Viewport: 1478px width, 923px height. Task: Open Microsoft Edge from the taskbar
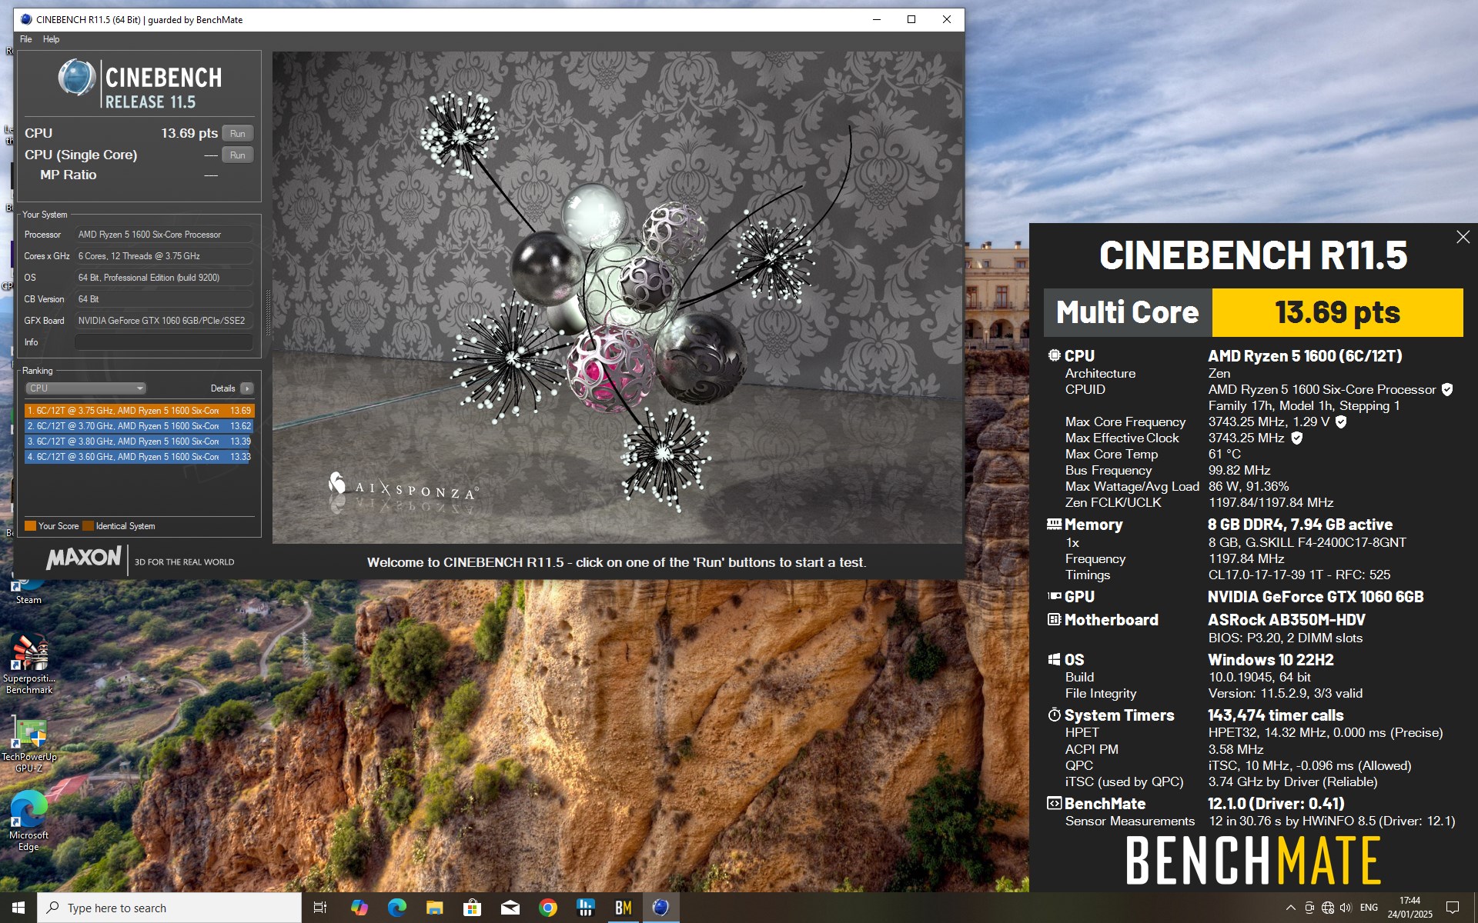pyautogui.click(x=397, y=908)
